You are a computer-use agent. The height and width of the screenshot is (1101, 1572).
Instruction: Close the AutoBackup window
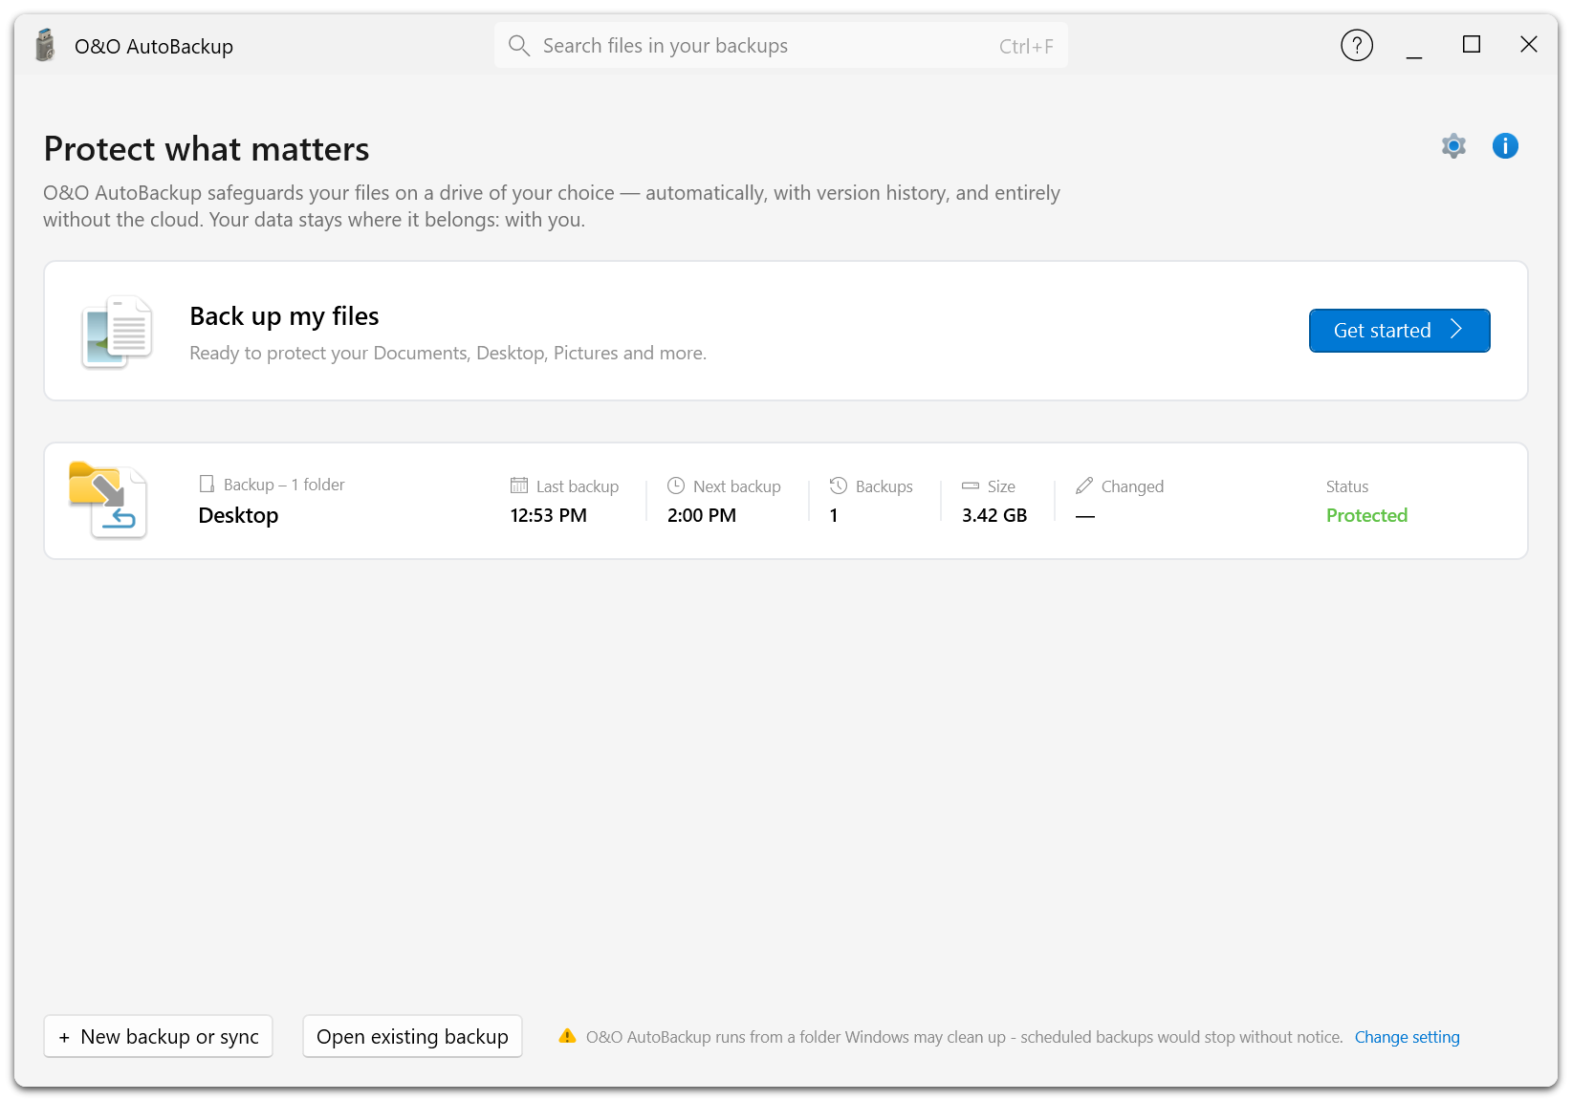1529,45
